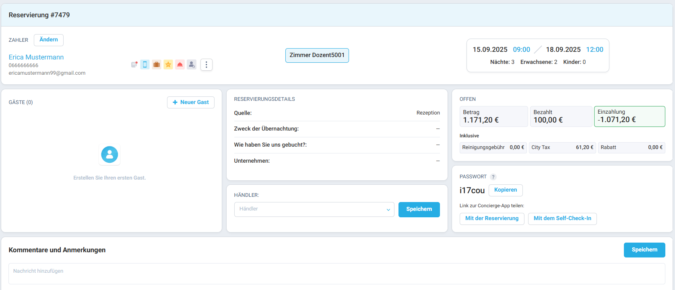Click the note icon with red dot
The height and width of the screenshot is (290, 675).
pyautogui.click(x=134, y=65)
